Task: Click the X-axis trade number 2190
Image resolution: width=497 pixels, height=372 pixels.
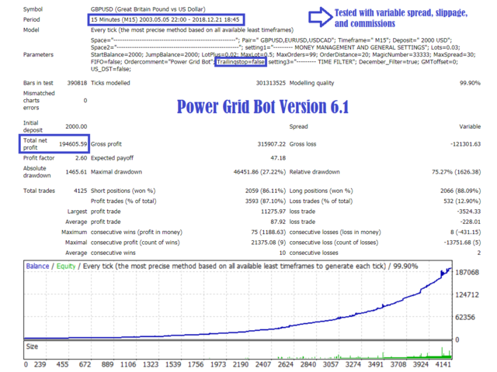Action: coord(241,364)
